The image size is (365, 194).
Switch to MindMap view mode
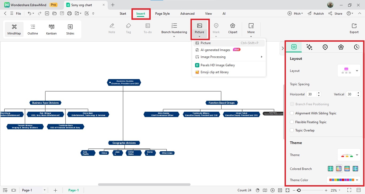(14, 29)
